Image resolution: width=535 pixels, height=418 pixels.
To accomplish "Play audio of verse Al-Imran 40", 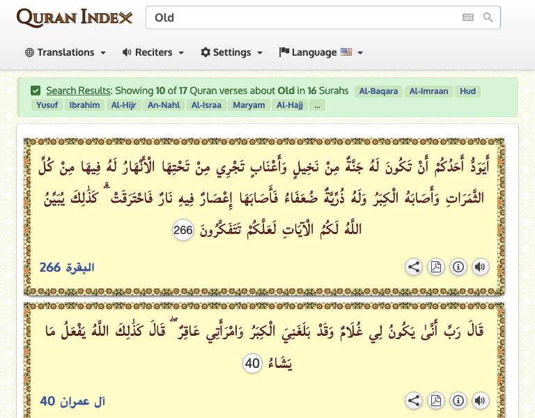I will 481,401.
